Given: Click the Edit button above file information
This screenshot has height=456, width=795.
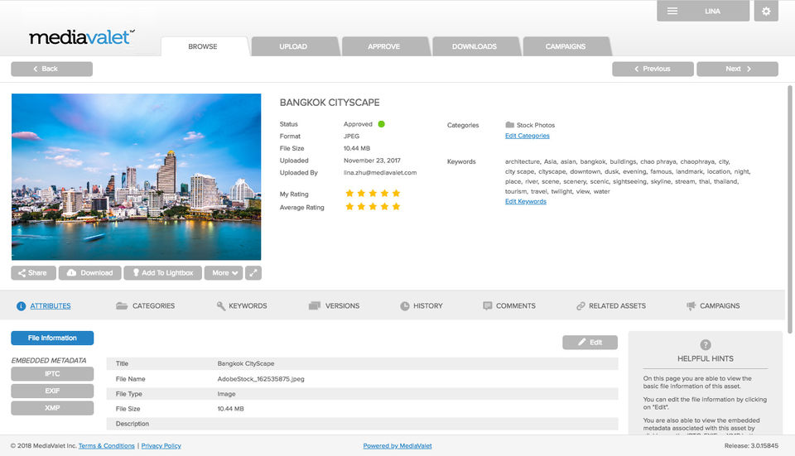Looking at the screenshot, I should point(590,343).
